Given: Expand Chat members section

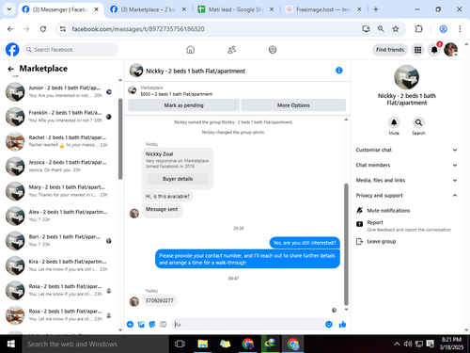Looking at the screenshot, I should (x=406, y=165).
